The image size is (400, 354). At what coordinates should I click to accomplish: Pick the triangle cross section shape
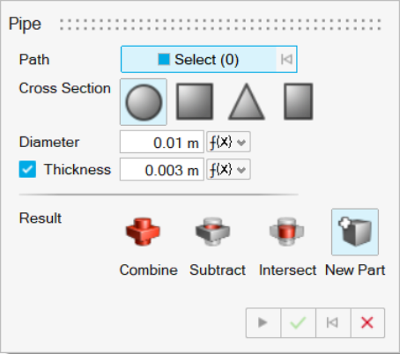[x=247, y=101]
